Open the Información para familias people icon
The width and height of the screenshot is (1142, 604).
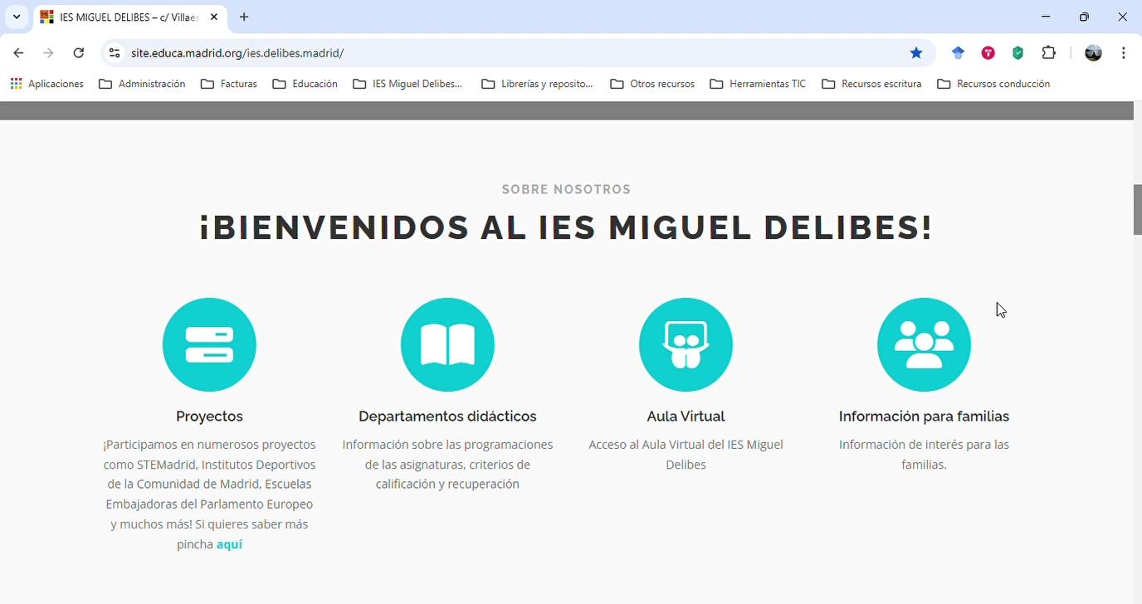(924, 344)
